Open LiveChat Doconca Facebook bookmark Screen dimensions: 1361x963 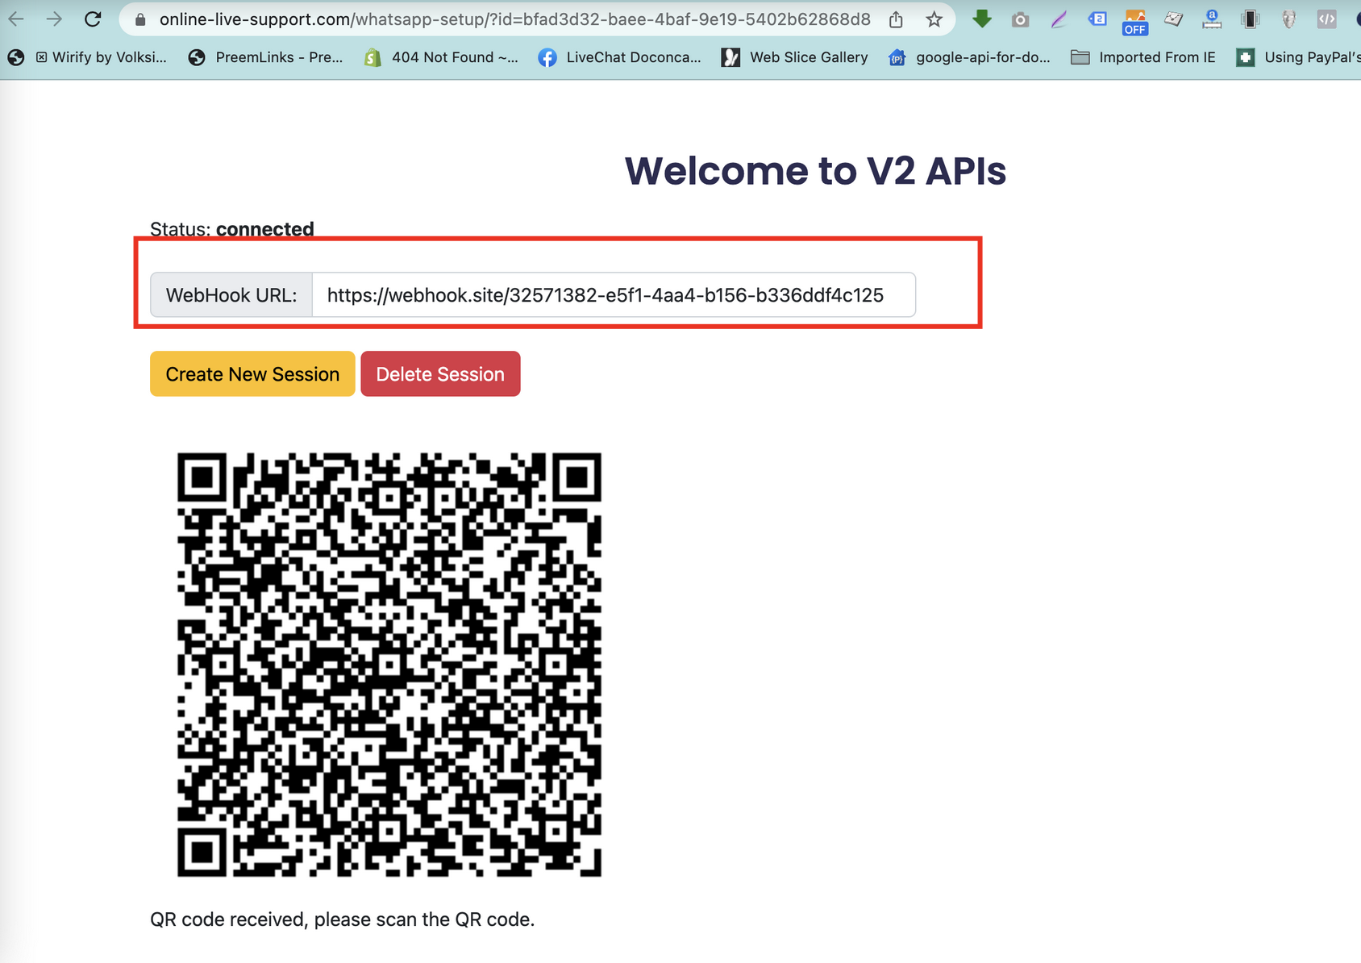click(620, 57)
